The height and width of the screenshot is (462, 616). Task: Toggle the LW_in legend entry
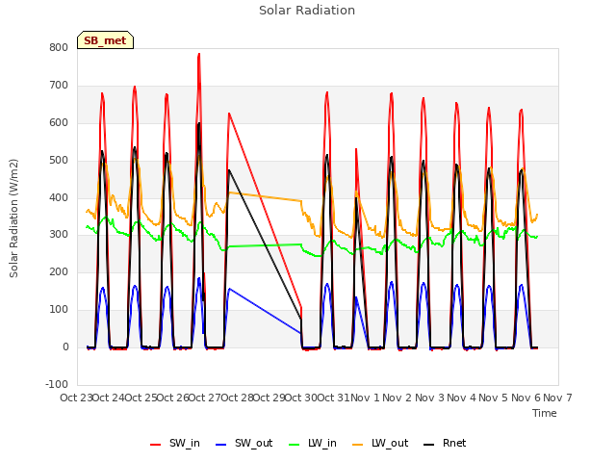(x=313, y=444)
